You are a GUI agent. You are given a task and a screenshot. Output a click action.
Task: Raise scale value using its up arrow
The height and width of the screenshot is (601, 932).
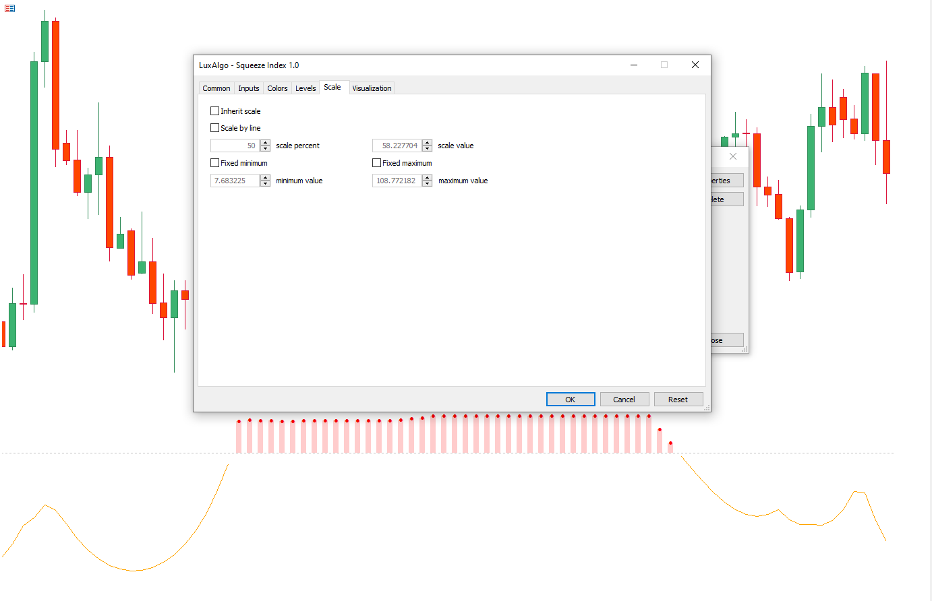point(428,143)
